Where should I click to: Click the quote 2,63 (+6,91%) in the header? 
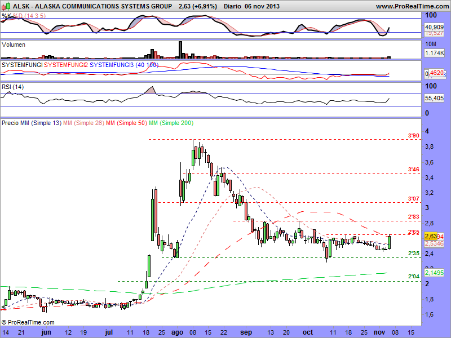198,6
